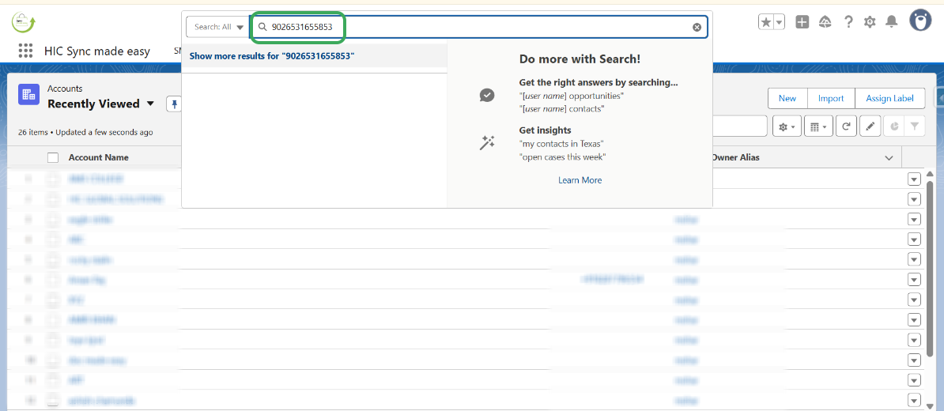This screenshot has width=944, height=411.
Task: Click the pencil inline edit icon
Action: (870, 126)
